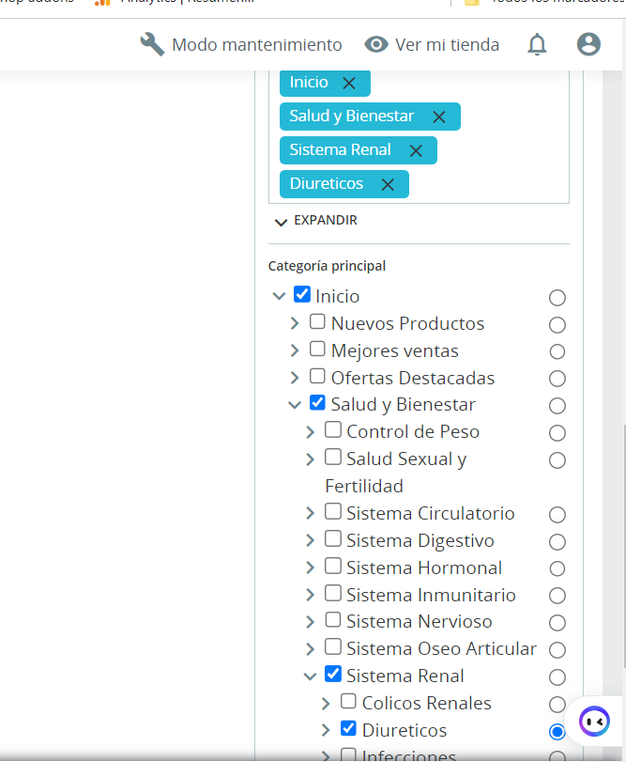Collapse the Inicio tree node
The width and height of the screenshot is (626, 762).
[279, 296]
